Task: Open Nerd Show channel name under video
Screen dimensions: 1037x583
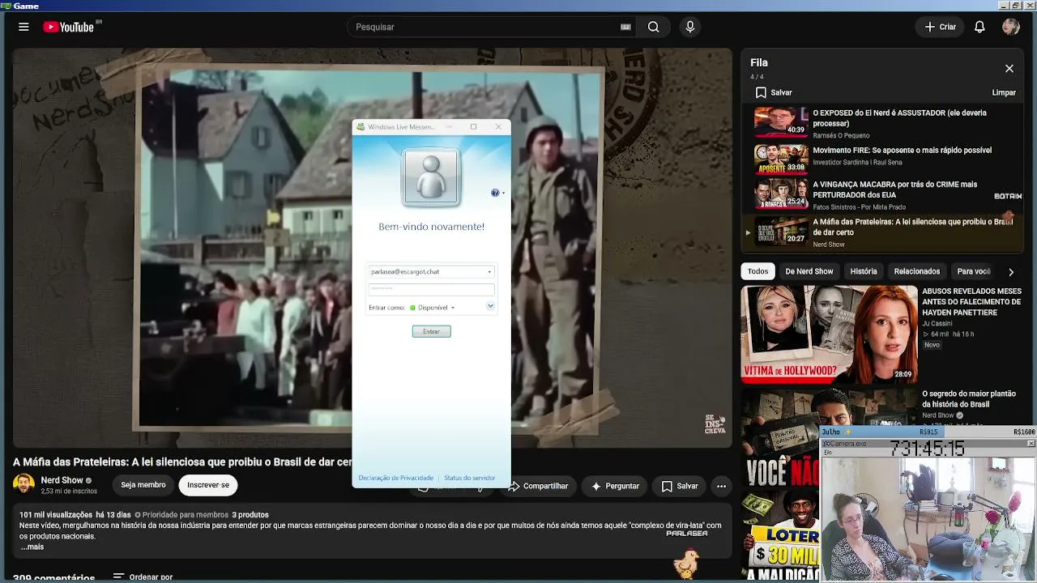Action: [62, 480]
